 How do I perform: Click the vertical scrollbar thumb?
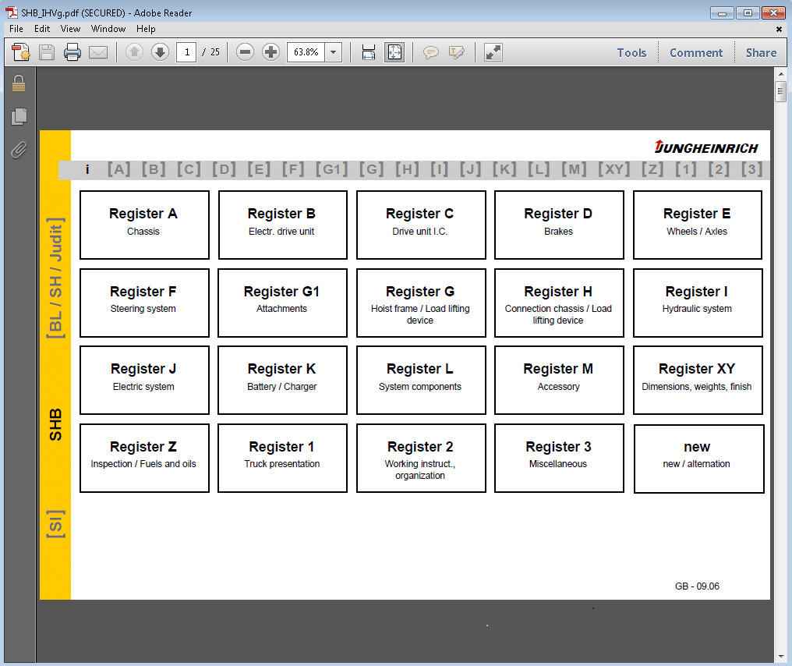point(781,91)
